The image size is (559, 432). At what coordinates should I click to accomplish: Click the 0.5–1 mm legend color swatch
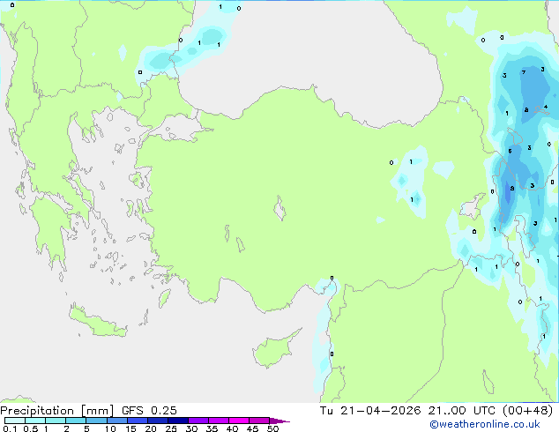coord(35,421)
